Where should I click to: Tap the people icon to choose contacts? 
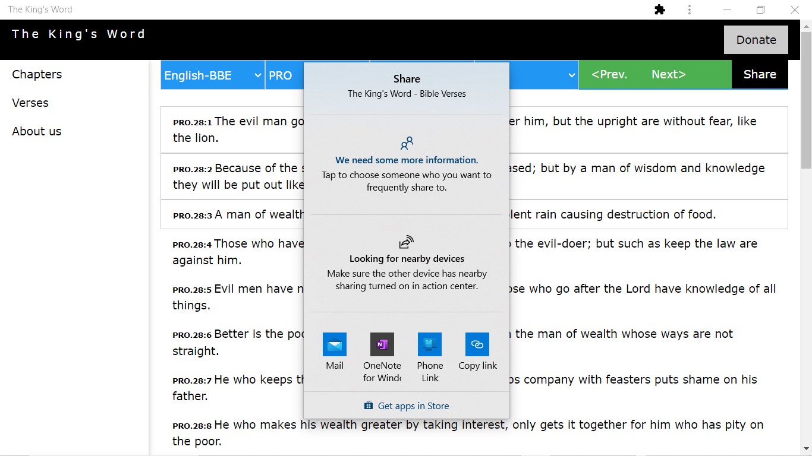click(407, 144)
